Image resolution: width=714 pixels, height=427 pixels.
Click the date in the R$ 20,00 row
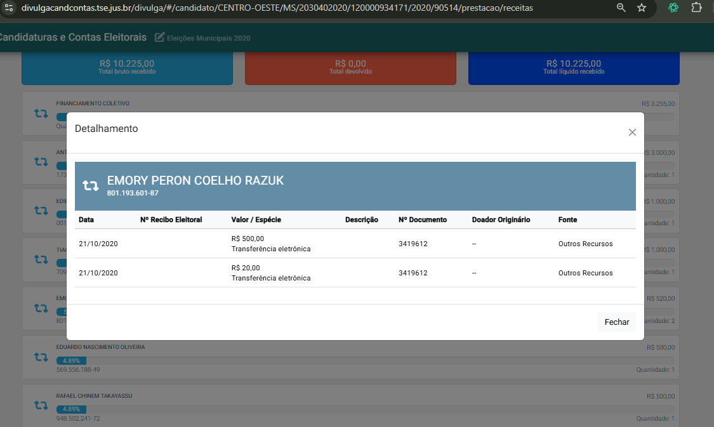(x=98, y=273)
